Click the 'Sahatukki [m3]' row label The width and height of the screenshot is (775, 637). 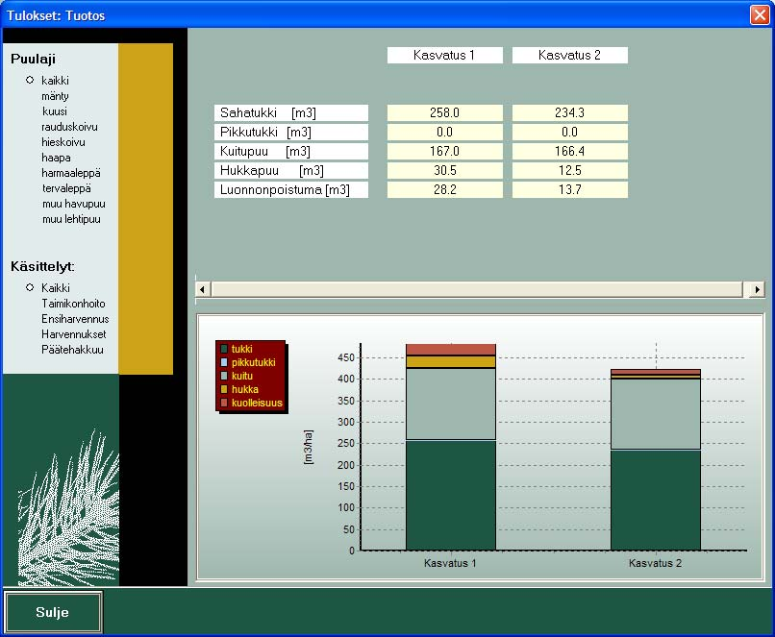[x=291, y=113]
